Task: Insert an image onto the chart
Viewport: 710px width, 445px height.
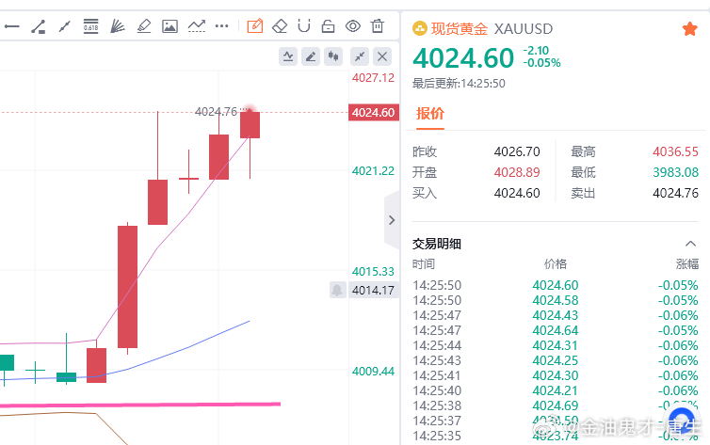Action: (169, 26)
